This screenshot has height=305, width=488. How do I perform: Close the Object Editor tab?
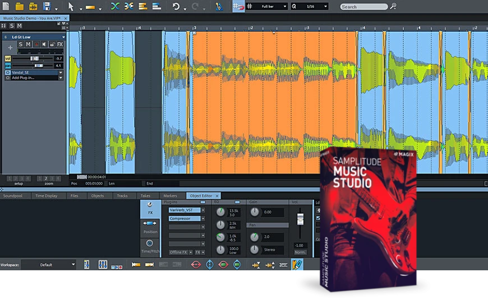(x=217, y=196)
